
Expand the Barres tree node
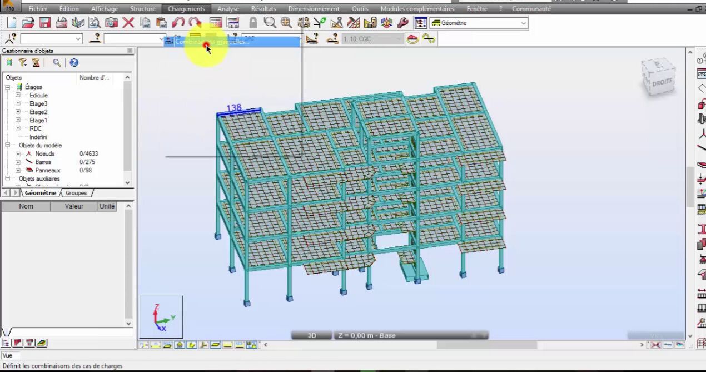pos(18,162)
